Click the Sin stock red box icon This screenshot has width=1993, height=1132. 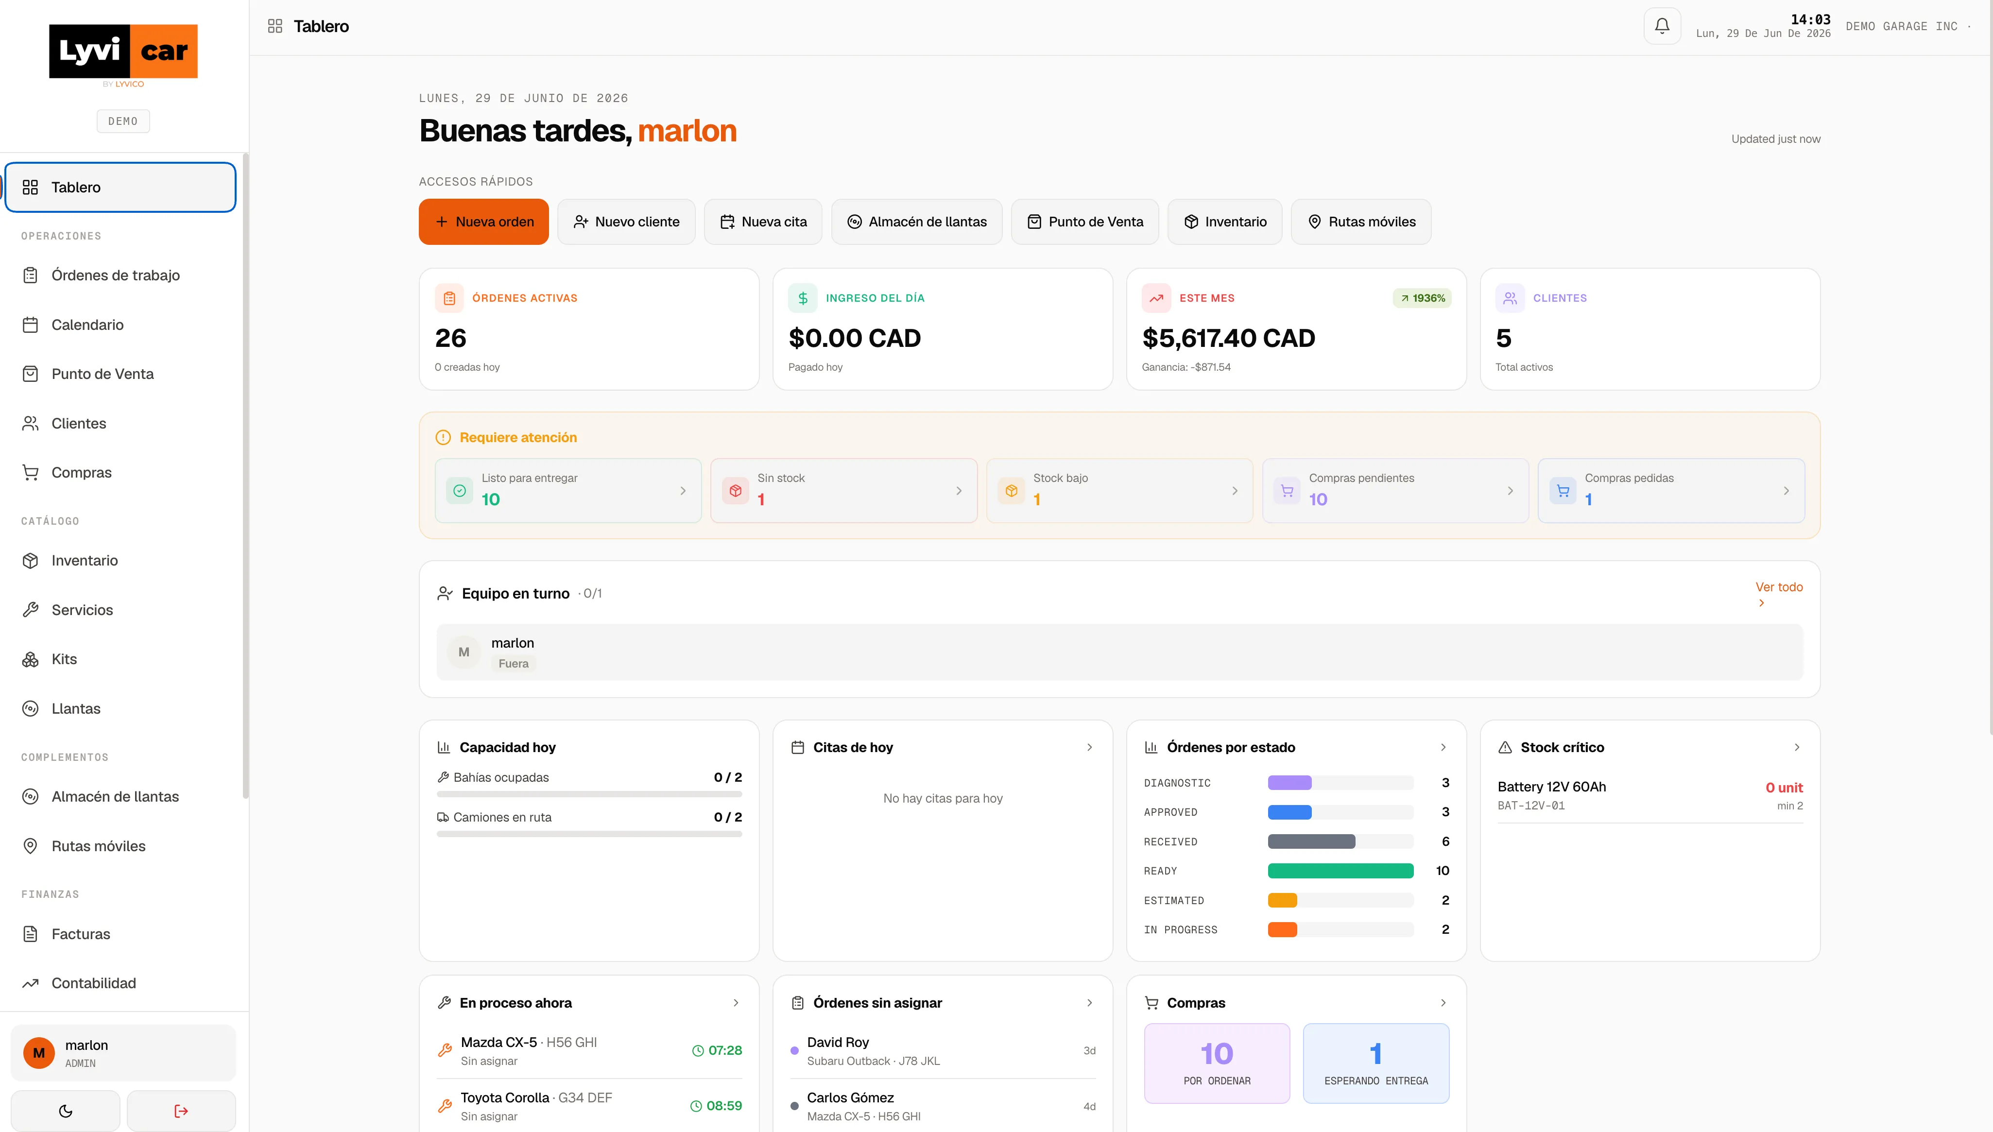pos(735,491)
